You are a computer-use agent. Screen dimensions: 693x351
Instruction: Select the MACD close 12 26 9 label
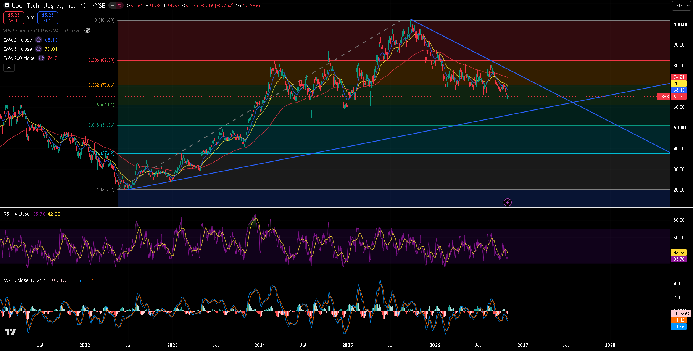point(25,280)
